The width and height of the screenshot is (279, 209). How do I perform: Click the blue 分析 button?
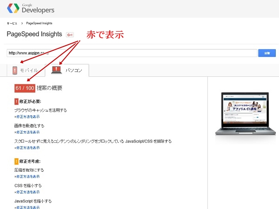pyautogui.click(x=267, y=53)
